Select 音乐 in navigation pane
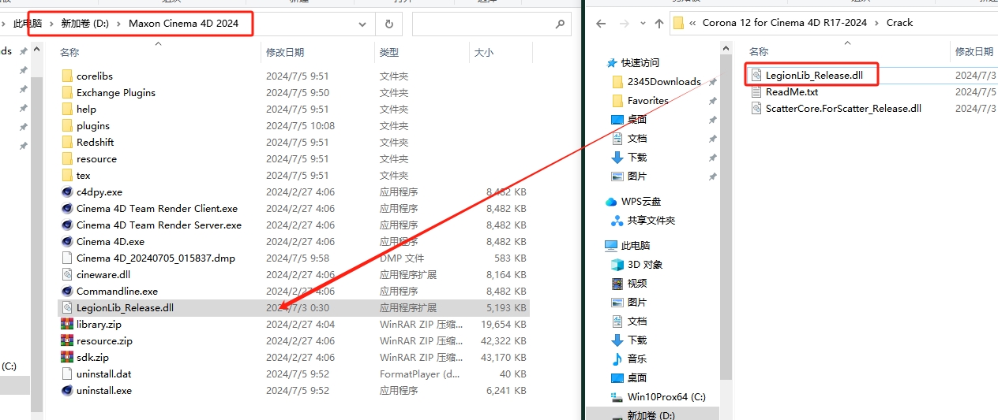Screen dimensions: 998x420 point(637,359)
